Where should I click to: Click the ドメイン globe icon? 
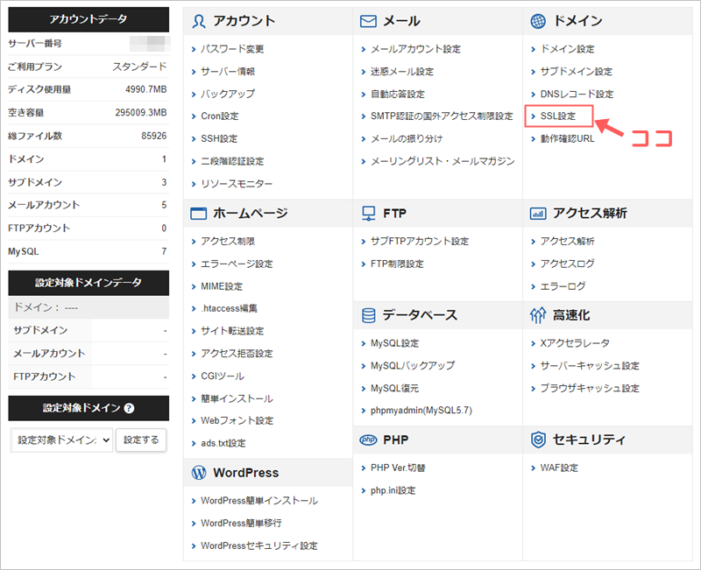pos(537,21)
